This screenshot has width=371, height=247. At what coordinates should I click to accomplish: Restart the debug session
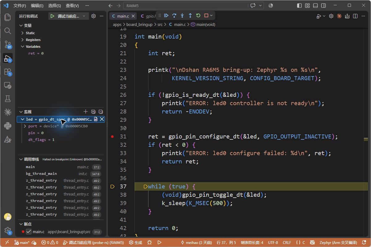[x=198, y=15]
